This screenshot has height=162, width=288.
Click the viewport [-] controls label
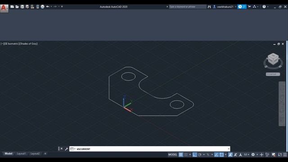coord(2,44)
